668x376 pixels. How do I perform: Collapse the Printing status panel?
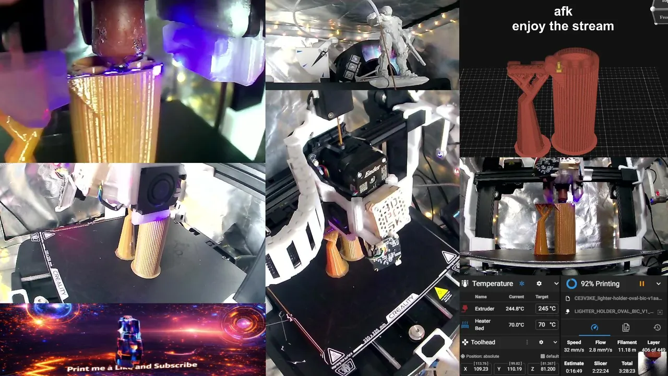tap(659, 284)
